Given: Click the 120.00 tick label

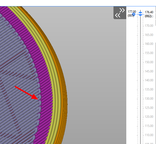Looking at the screenshot, I should [149, 117].
